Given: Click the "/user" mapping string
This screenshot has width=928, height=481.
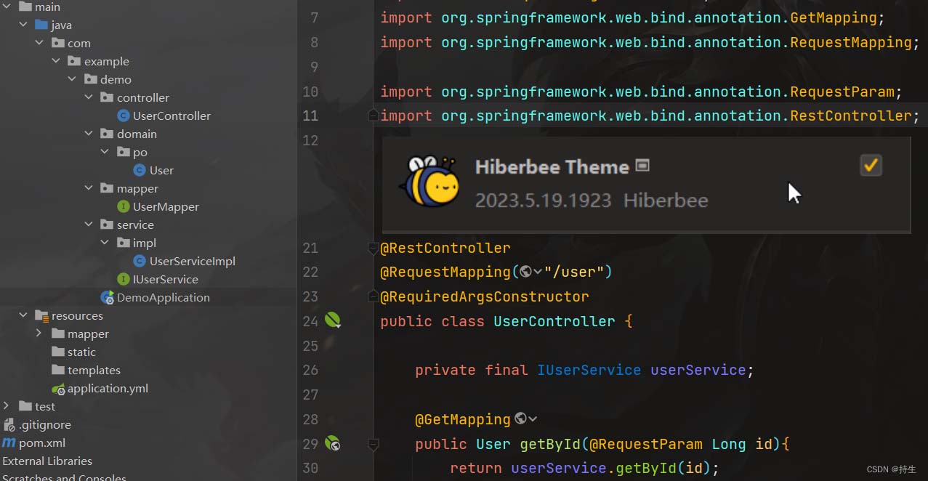Looking at the screenshot, I should 574,272.
